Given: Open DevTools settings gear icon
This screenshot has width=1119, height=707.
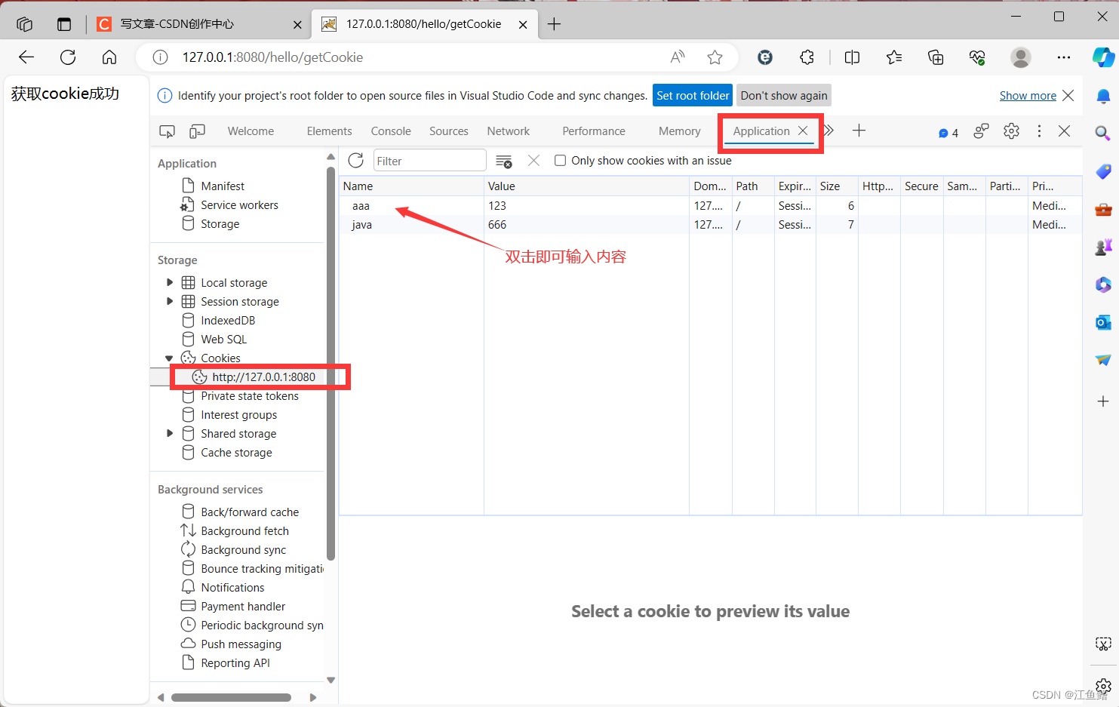Looking at the screenshot, I should tap(1011, 131).
